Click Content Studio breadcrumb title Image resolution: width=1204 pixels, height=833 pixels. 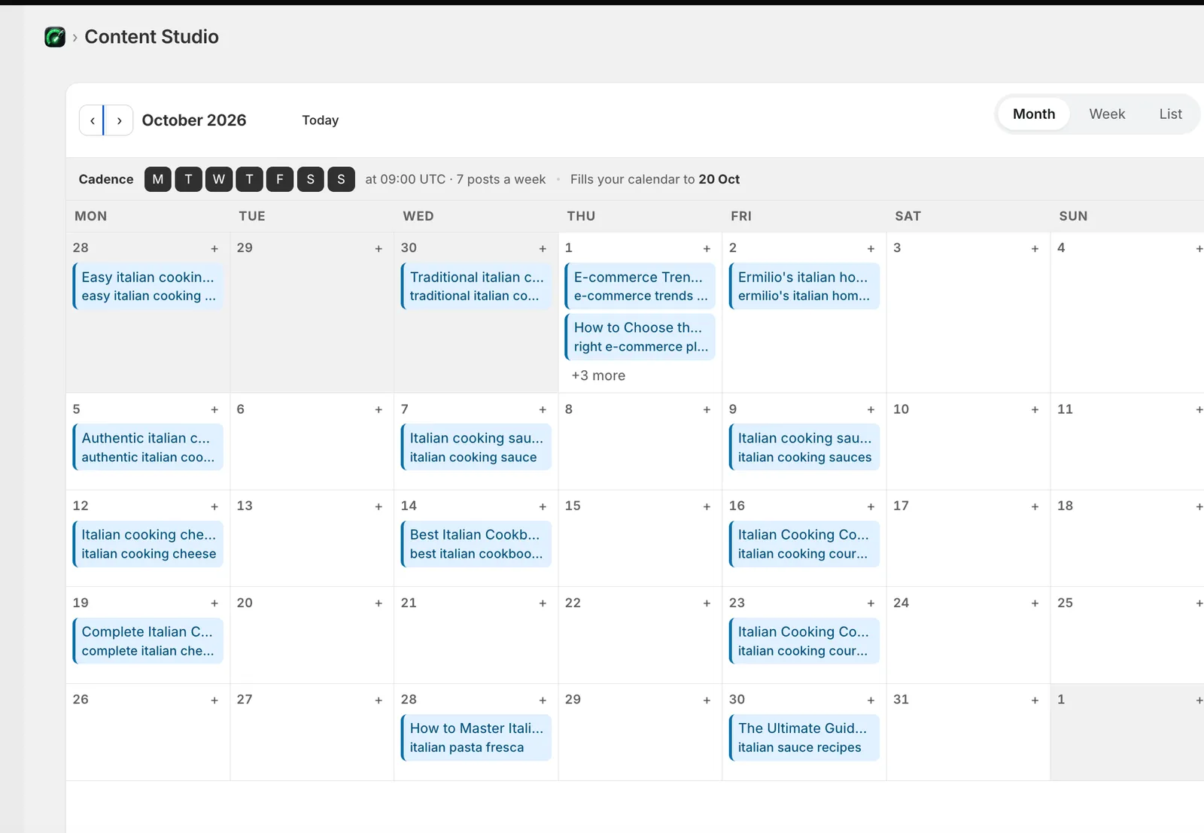[x=151, y=37]
